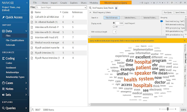This screenshot has width=187, height=112.
Task: Open Quick Access pin shortcut
Action: tap(3, 17)
